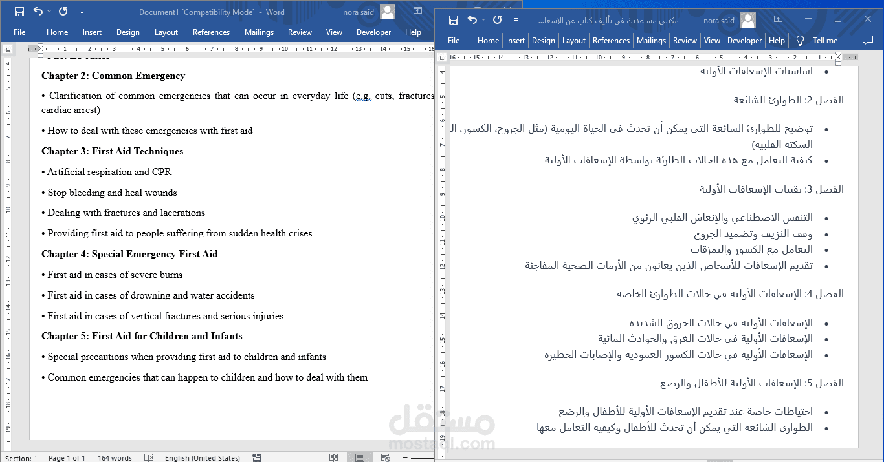This screenshot has width=884, height=462.
Task: Click the proofing errors book icon
Action: point(149,458)
